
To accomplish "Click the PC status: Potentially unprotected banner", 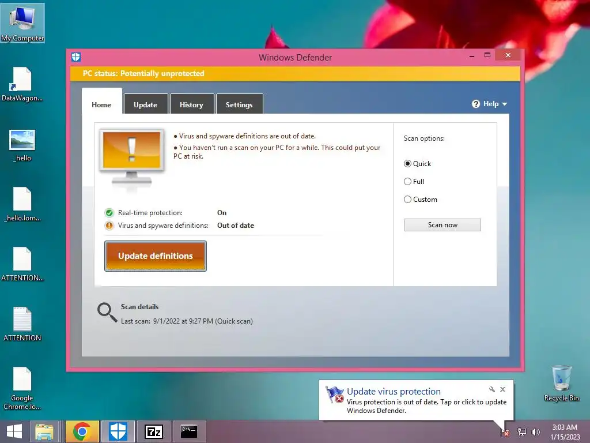I will (x=295, y=73).
